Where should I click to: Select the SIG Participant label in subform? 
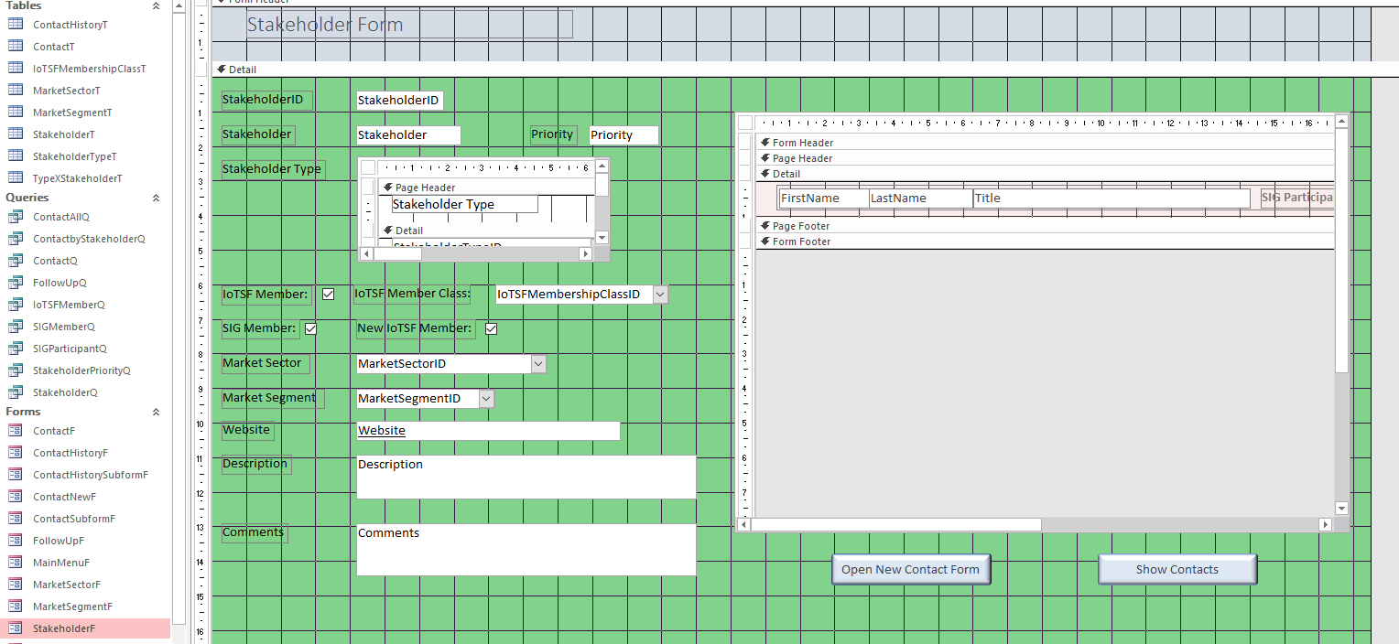1297,199
